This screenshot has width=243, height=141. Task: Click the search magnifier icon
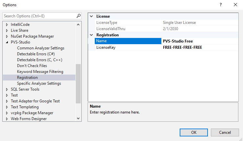coord(78,16)
